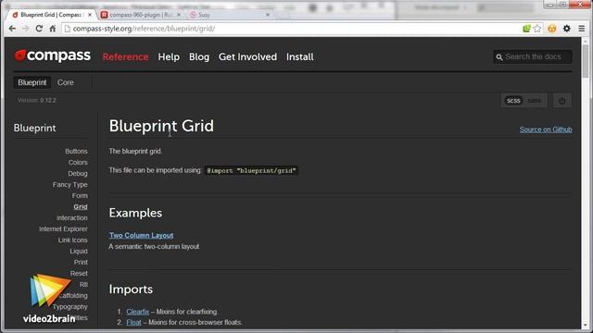Open Internet Explorer in sidebar

(63, 228)
